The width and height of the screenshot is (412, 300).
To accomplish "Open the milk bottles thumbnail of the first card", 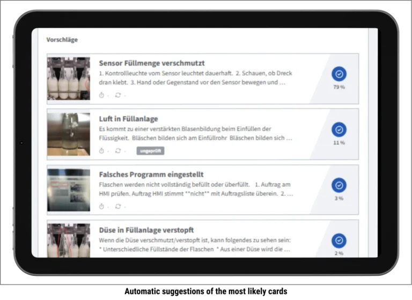I will point(69,78).
